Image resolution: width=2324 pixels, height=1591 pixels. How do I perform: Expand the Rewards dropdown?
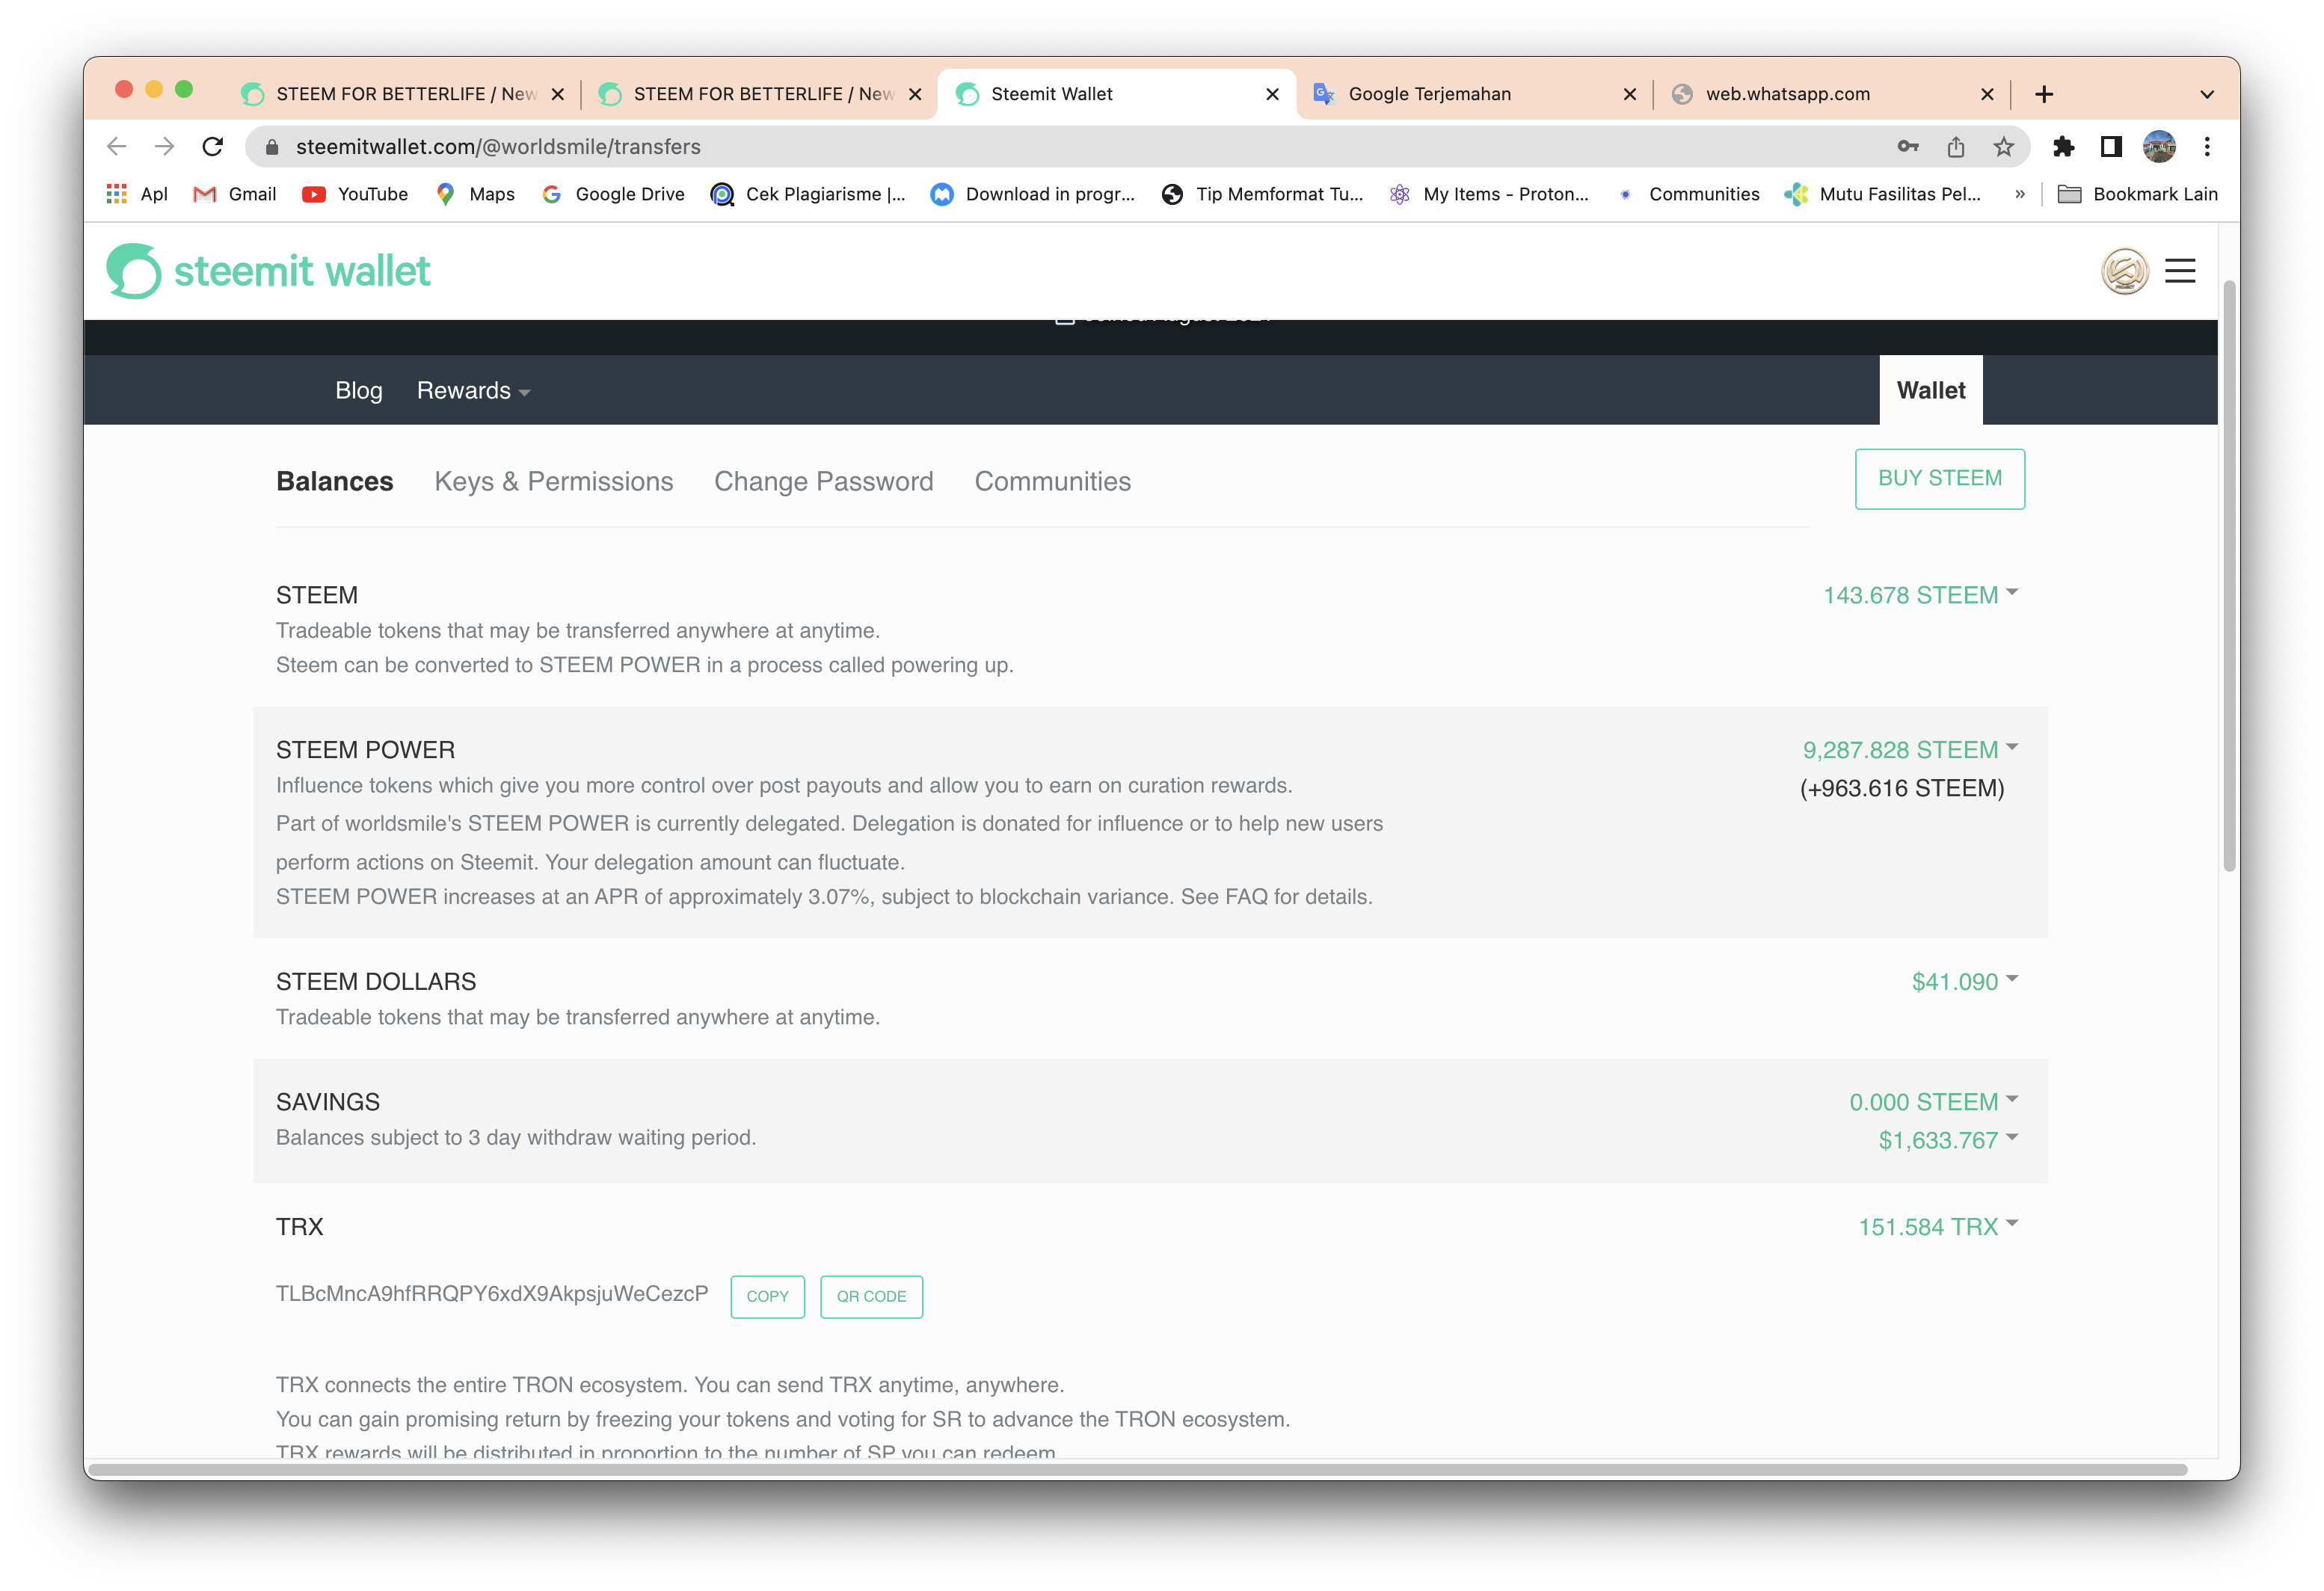pyautogui.click(x=473, y=391)
